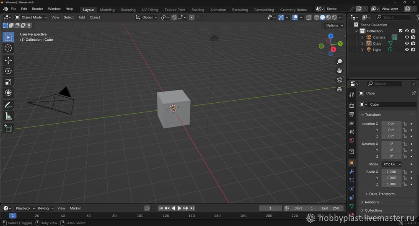Open the Scene properties tab
This screenshot has width=419, height=226.
(x=352, y=132)
